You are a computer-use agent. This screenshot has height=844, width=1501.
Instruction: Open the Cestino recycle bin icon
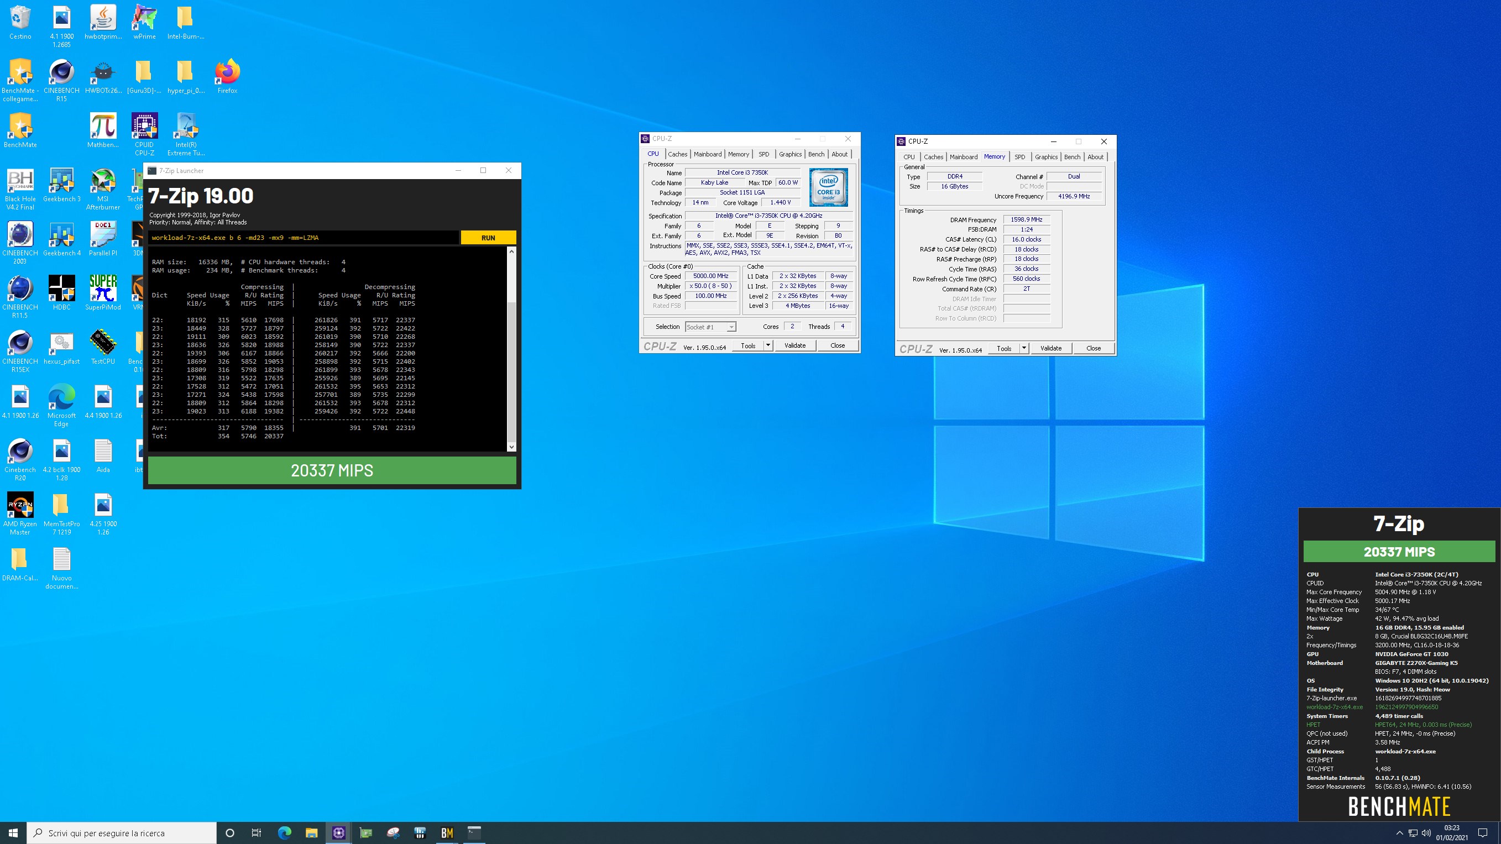pos(20,23)
